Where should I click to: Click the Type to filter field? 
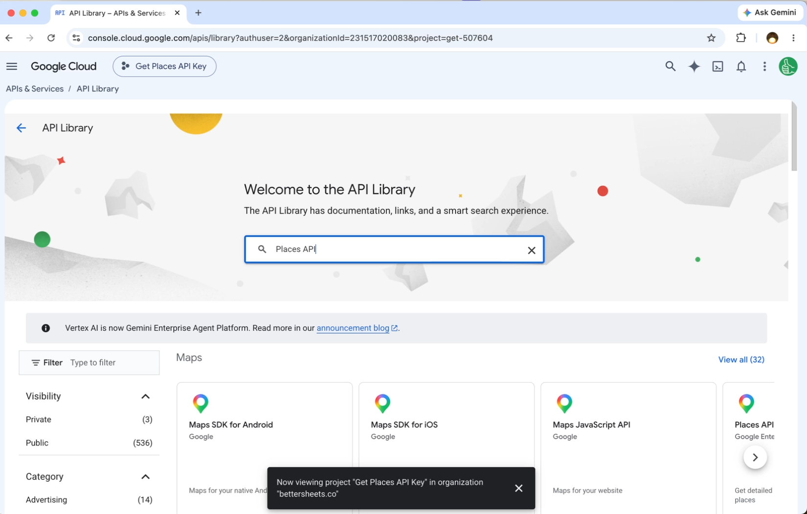pyautogui.click(x=89, y=363)
